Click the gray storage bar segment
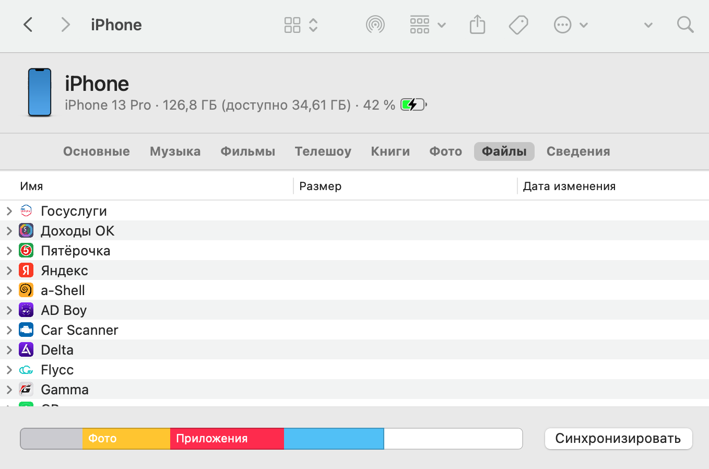The height and width of the screenshot is (469, 709). click(x=51, y=439)
